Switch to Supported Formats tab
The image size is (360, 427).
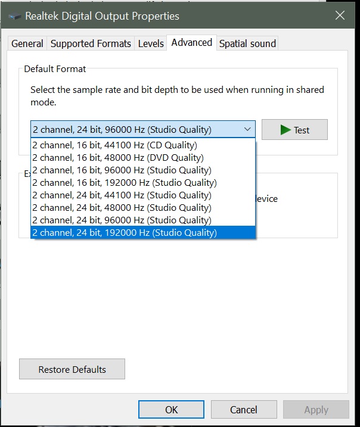tap(91, 43)
